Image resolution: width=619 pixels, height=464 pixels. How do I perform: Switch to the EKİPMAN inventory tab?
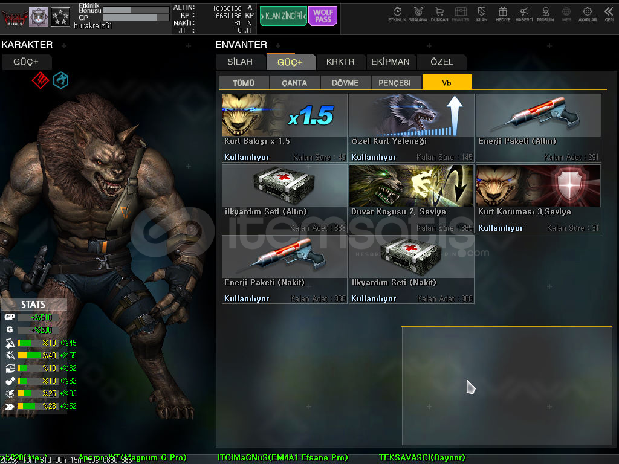coord(391,62)
